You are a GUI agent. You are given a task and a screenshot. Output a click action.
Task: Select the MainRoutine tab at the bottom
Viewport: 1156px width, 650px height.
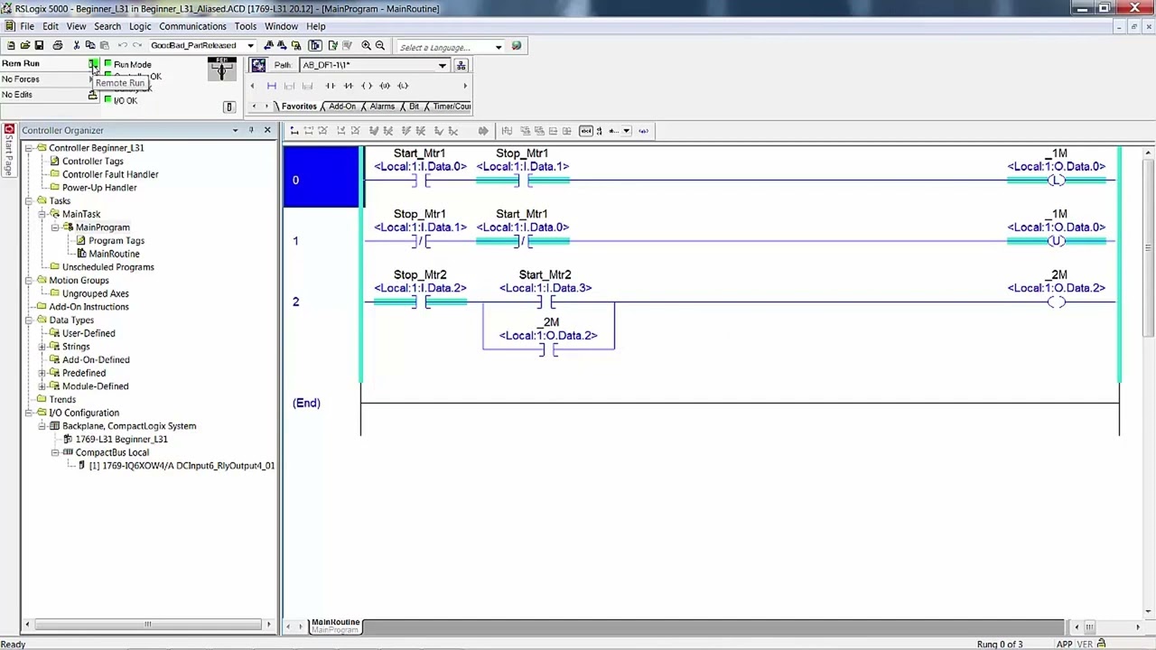pyautogui.click(x=335, y=625)
